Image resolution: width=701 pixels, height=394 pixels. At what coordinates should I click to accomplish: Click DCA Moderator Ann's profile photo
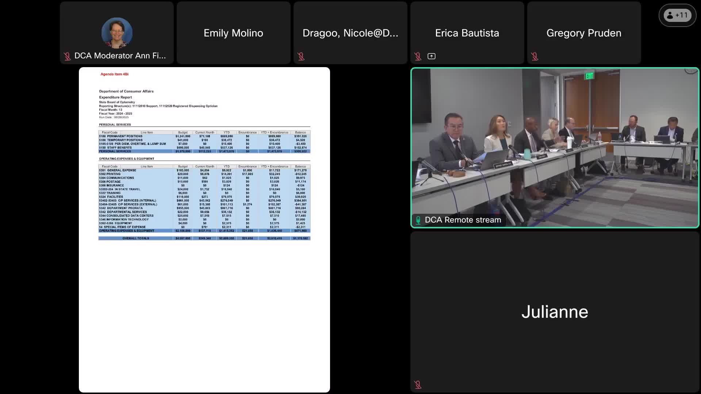[x=117, y=33]
